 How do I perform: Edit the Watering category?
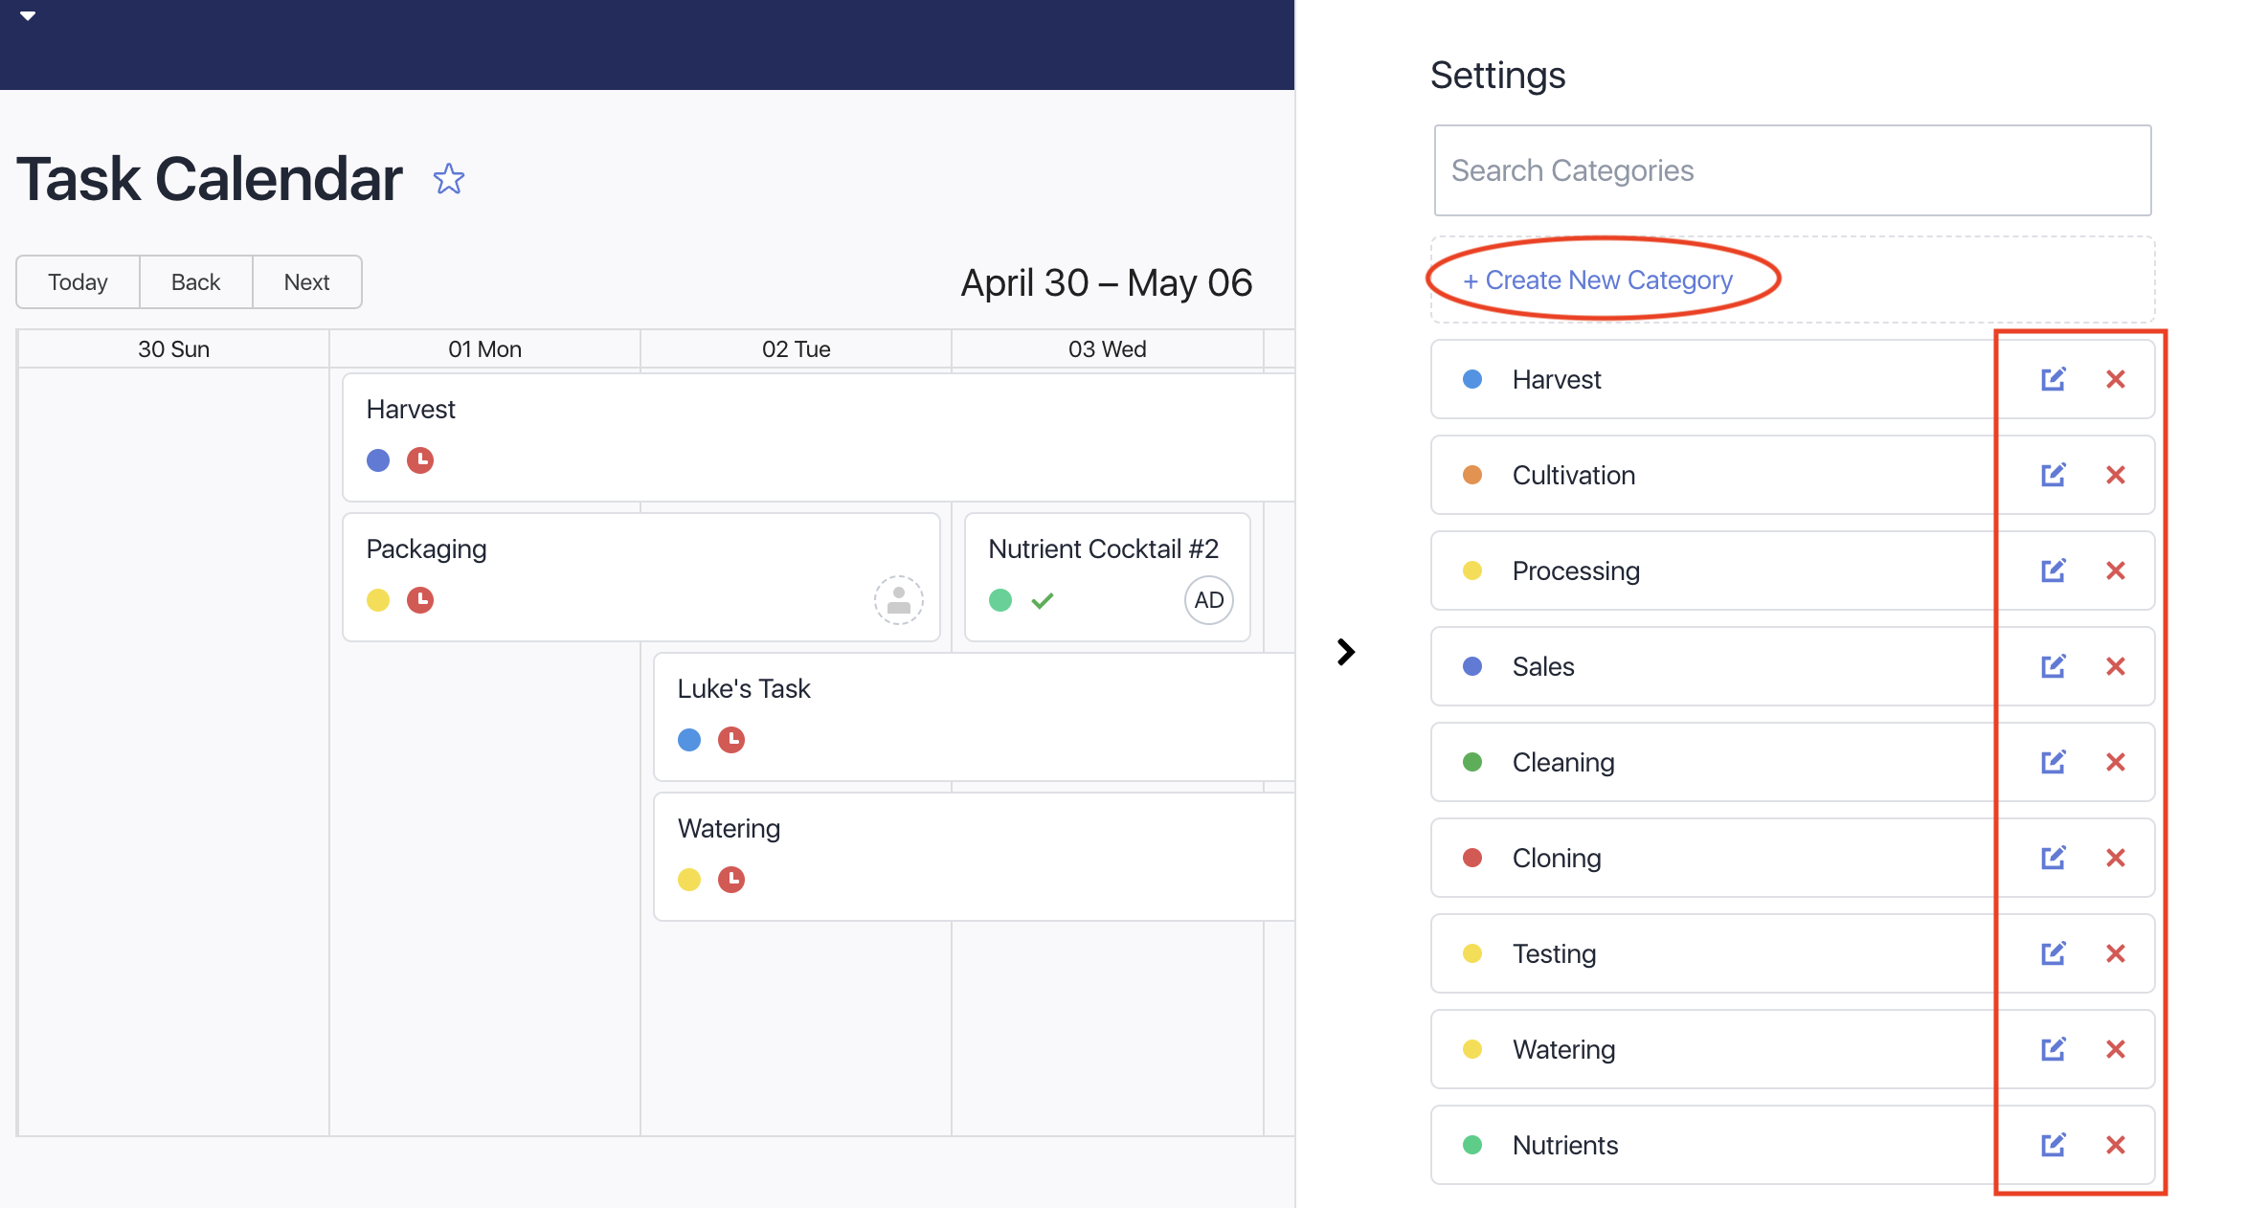pos(2053,1049)
